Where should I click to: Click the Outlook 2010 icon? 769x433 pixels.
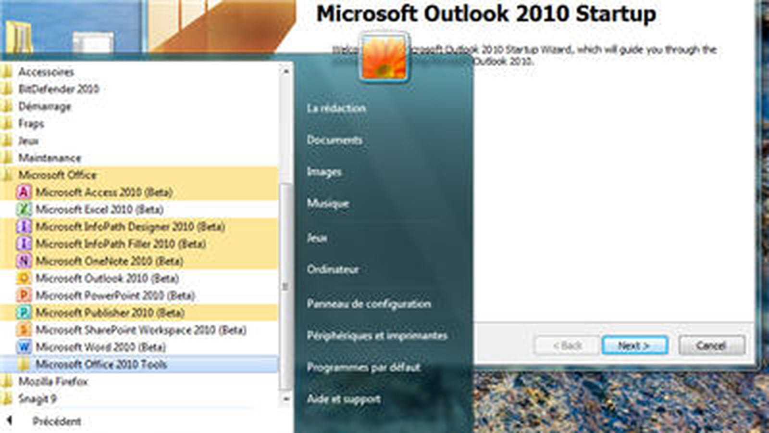[x=24, y=279]
